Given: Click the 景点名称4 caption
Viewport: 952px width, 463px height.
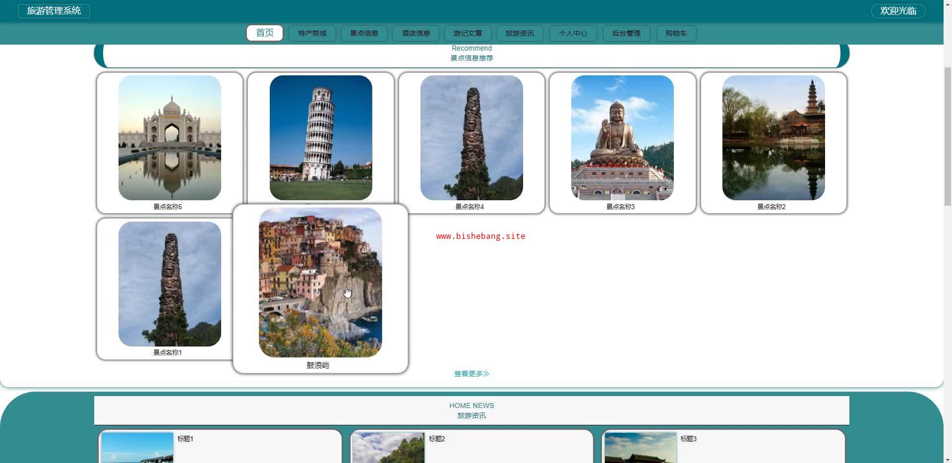Looking at the screenshot, I should click(x=470, y=207).
